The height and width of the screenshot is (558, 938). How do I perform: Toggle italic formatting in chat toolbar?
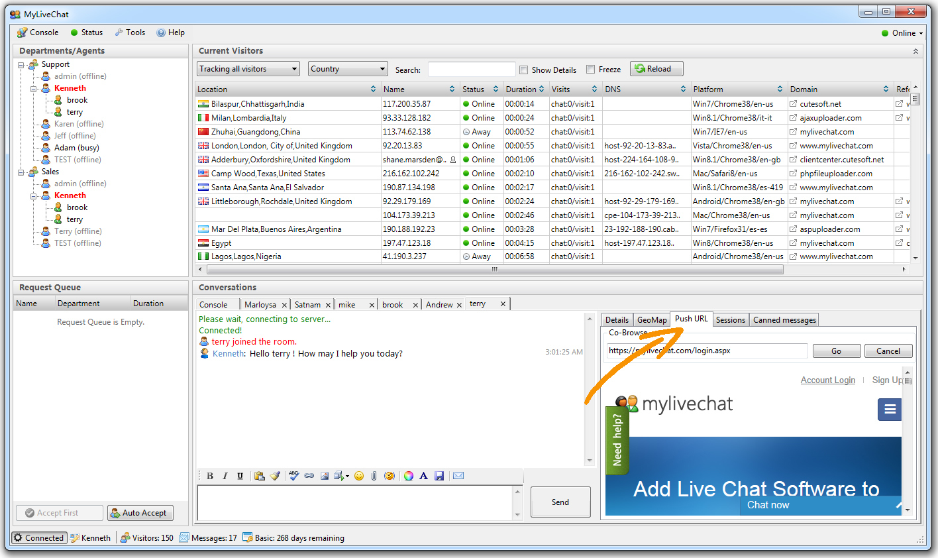tap(225, 476)
